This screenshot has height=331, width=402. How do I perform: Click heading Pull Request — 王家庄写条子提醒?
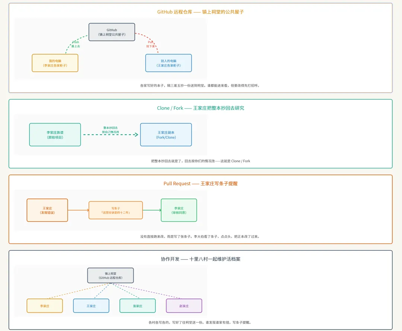[x=201, y=184]
